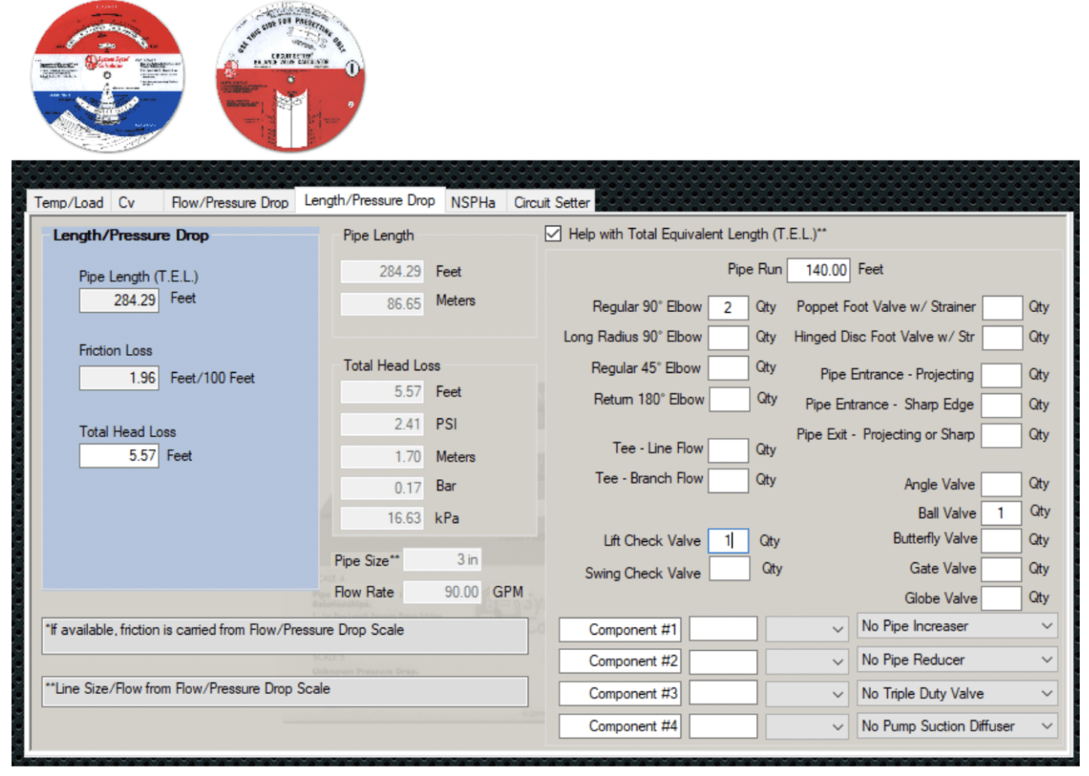The width and height of the screenshot is (1089, 776).
Task: Click the Total Head Loss 1.70 Meters readout
Action: (381, 456)
